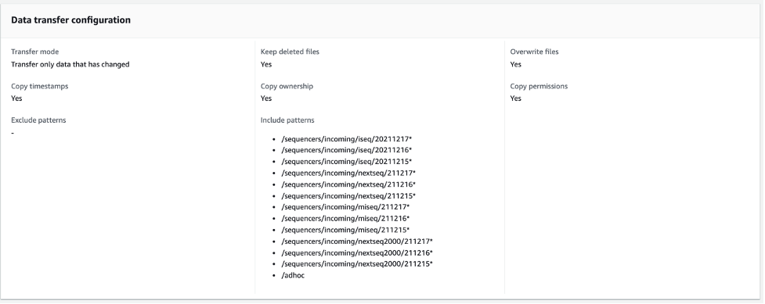Click the 'Overwrite files' label
Viewport: 765px width, 304px height.
[534, 52]
